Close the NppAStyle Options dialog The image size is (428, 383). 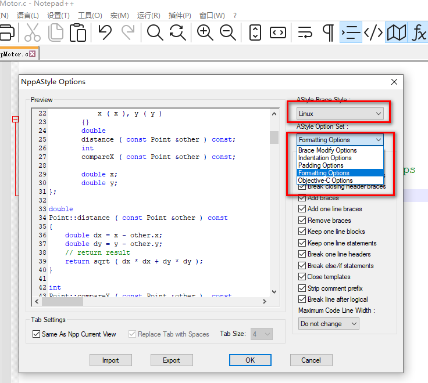pyautogui.click(x=394, y=82)
